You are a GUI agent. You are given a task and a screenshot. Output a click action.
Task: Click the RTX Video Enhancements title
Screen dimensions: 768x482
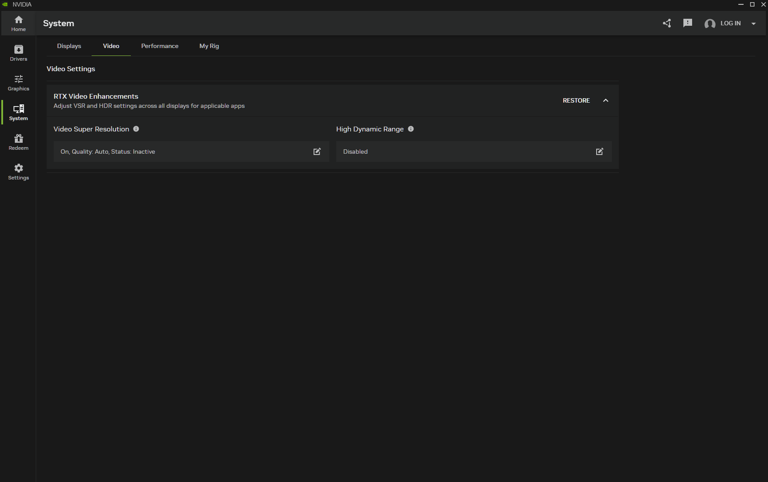pyautogui.click(x=96, y=96)
